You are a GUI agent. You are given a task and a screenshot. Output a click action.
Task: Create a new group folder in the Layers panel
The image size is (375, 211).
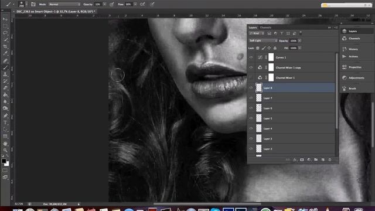pos(316,159)
